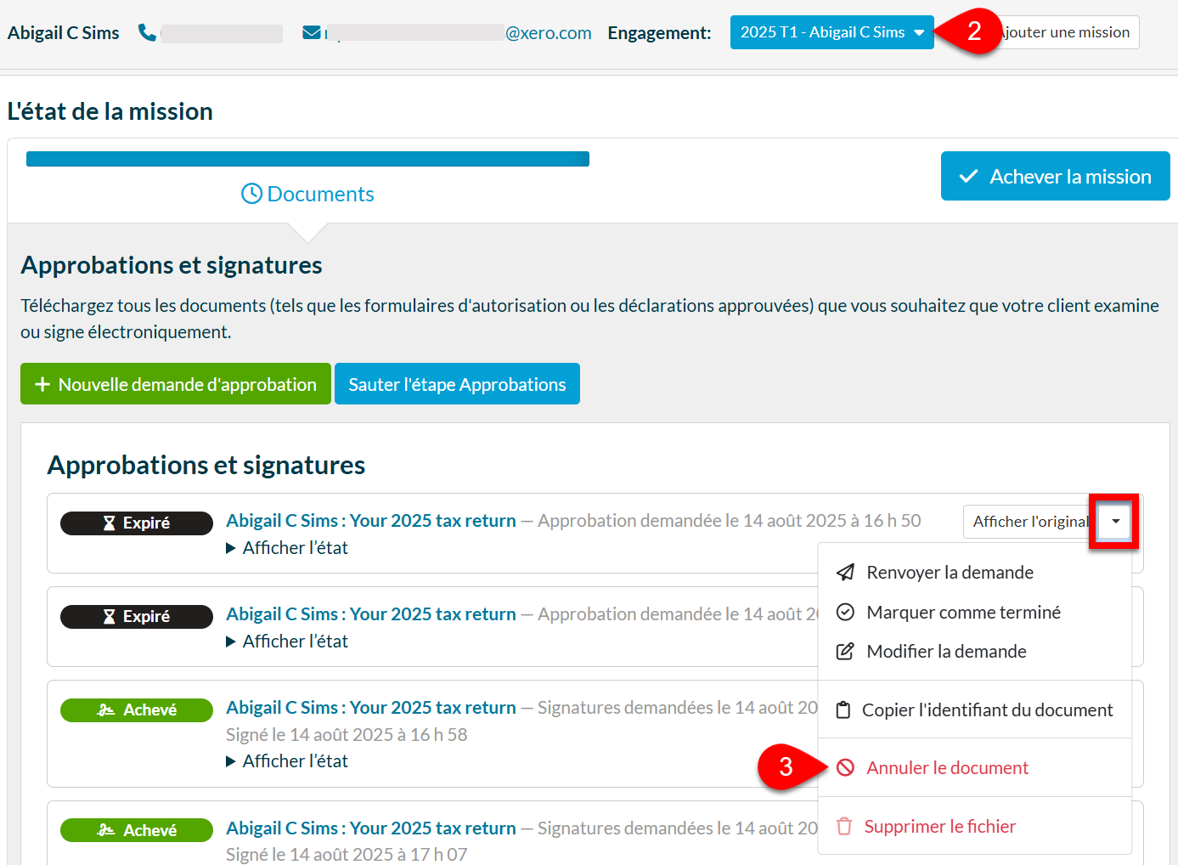Click the checkmark circle Marquer comme terminé icon
The image size is (1178, 865).
[845, 613]
